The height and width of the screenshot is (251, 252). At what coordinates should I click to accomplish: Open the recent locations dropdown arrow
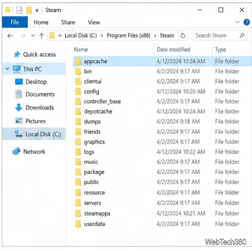click(33, 35)
